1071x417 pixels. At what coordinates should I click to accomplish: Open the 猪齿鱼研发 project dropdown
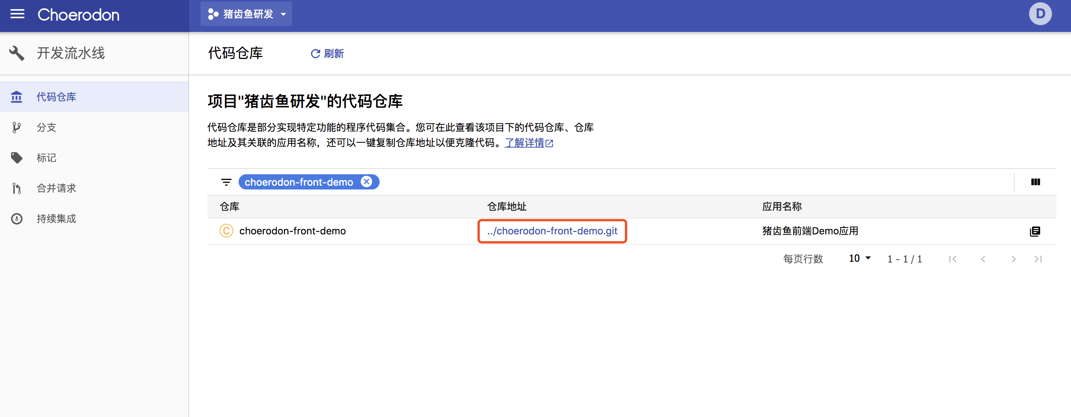[x=246, y=14]
